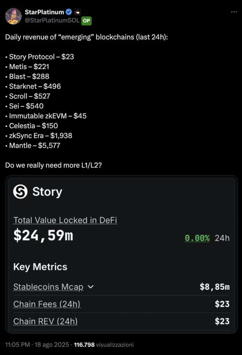Viewport: 242px width, 355px height.
Task: Click the green OP badge
Action: tap(86, 21)
